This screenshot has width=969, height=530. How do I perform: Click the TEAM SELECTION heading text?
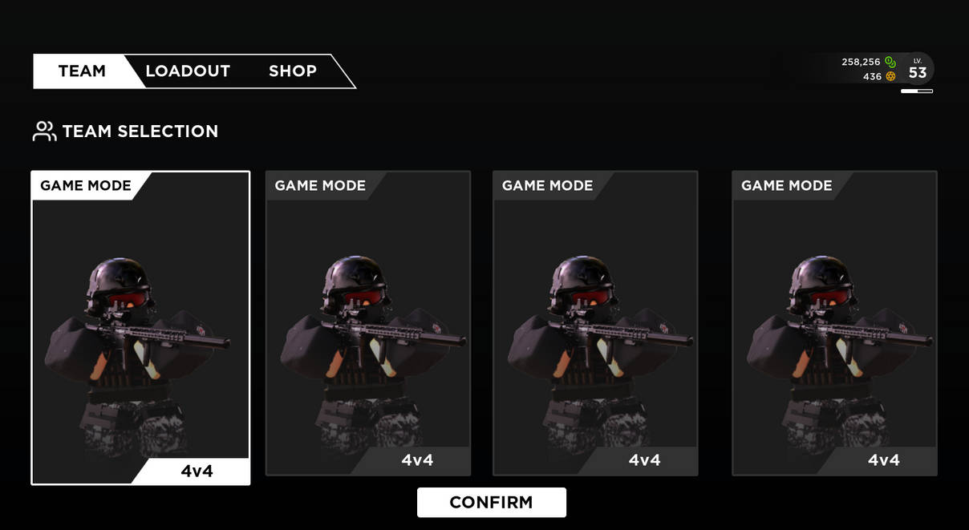pyautogui.click(x=140, y=131)
